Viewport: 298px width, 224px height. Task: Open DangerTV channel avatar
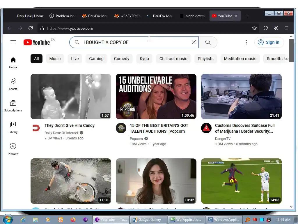[x=206, y=128]
